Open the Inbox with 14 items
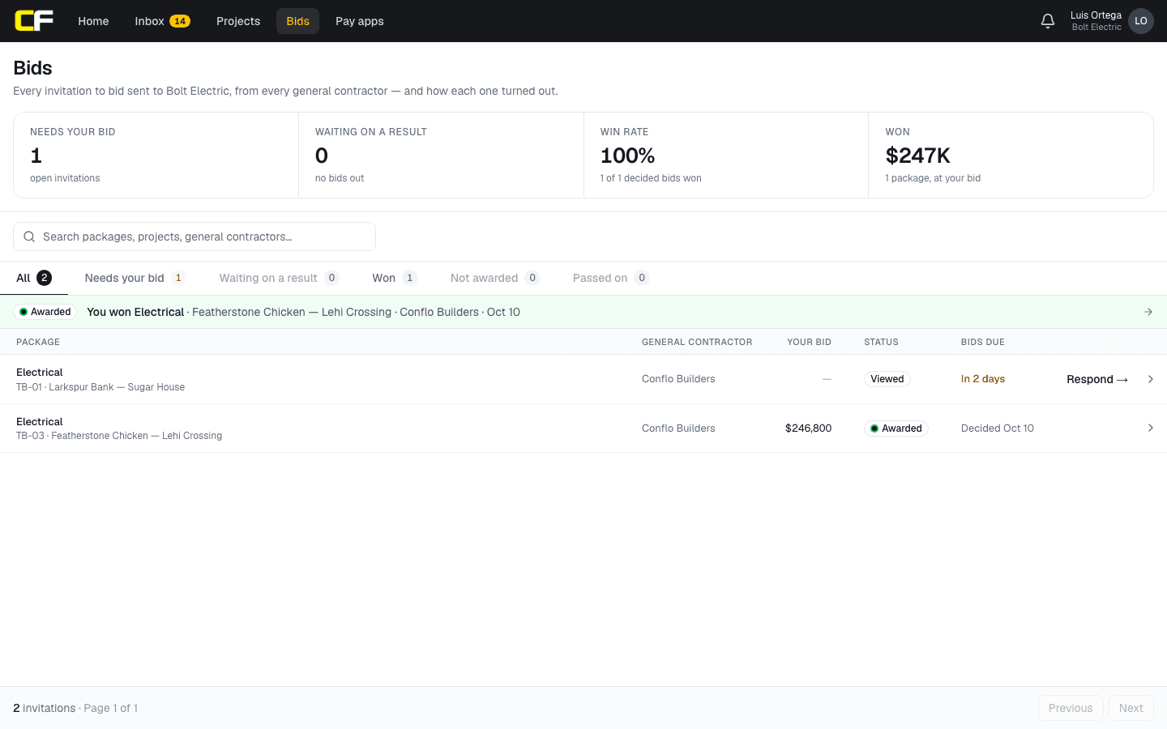Screen dimensions: 1167x729 pyautogui.click(x=162, y=21)
